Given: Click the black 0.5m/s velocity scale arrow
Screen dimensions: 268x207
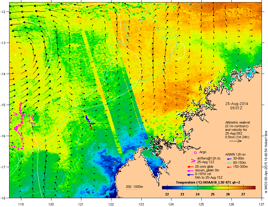Looking at the screenshot, I should [x=235, y=141].
